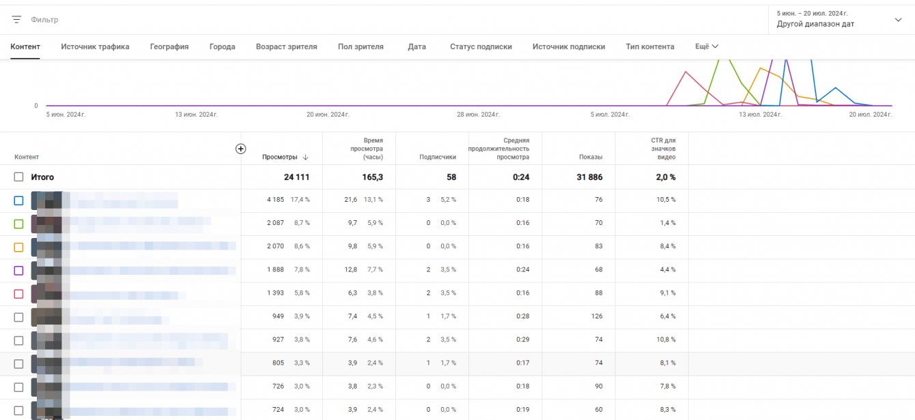Check the box for the 949-views video
915x420 pixels.
pos(18,317)
